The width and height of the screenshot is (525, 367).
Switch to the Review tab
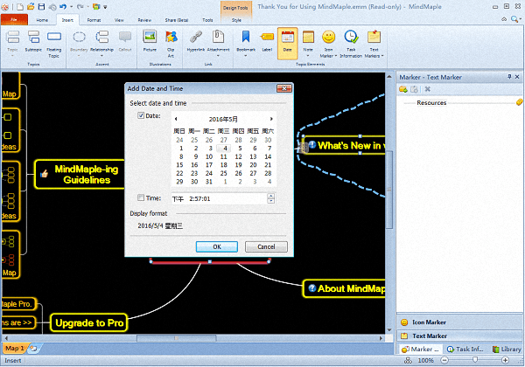tap(144, 20)
